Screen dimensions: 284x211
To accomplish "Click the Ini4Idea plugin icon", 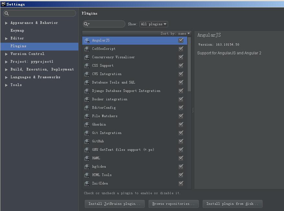I will click(87, 183).
